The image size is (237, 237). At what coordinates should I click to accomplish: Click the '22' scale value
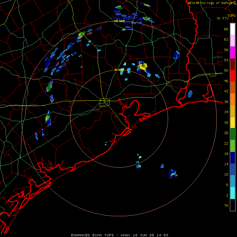click(x=226, y=143)
